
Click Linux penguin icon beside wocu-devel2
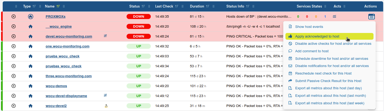106,106
